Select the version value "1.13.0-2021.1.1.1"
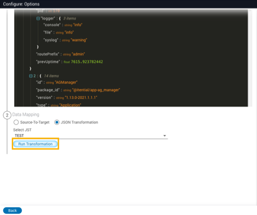257x215 pixels. coord(81,98)
